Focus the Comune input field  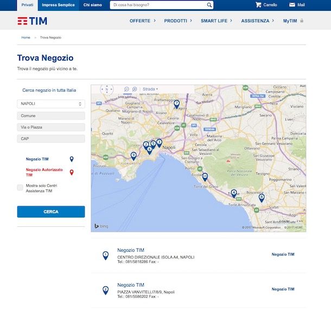tap(51, 116)
